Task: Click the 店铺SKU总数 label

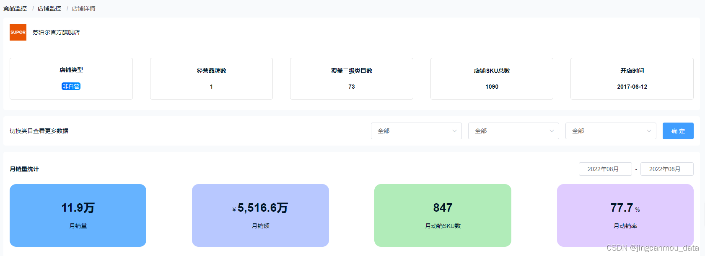Action: point(492,71)
